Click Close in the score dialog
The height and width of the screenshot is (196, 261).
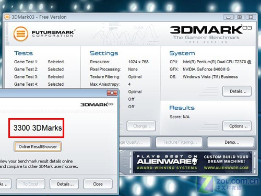(98, 184)
